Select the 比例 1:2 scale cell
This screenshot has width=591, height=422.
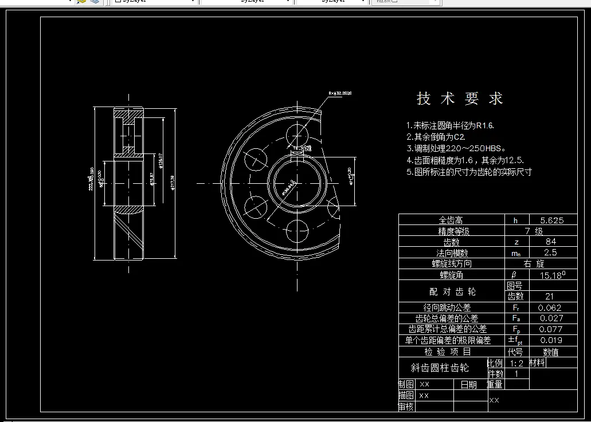[x=515, y=362]
